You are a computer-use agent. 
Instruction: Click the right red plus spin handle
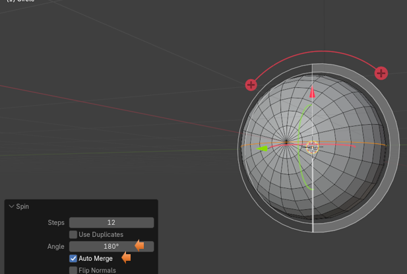(x=381, y=73)
